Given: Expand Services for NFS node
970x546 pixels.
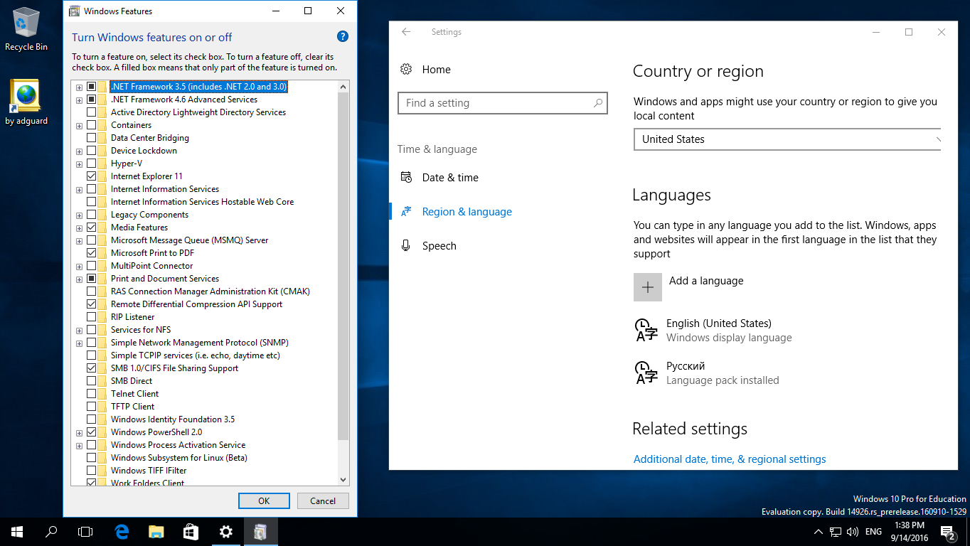Looking at the screenshot, I should [x=79, y=330].
